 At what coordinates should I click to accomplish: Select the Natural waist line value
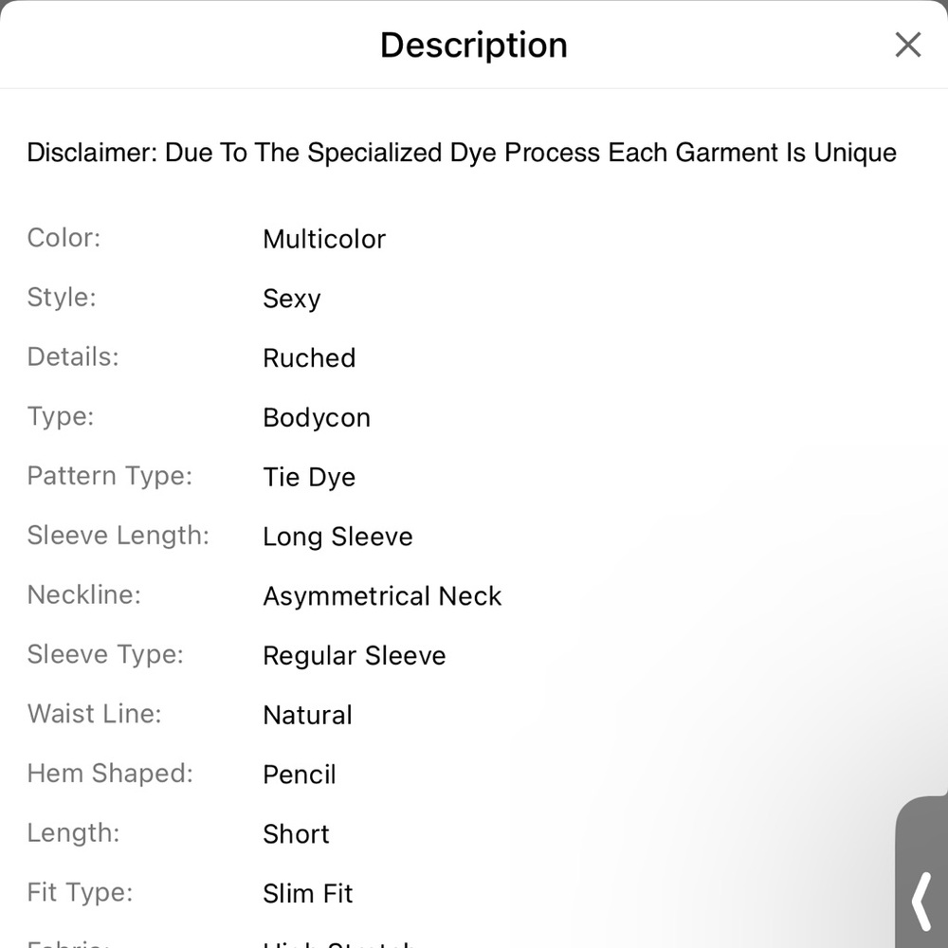pyautogui.click(x=307, y=715)
